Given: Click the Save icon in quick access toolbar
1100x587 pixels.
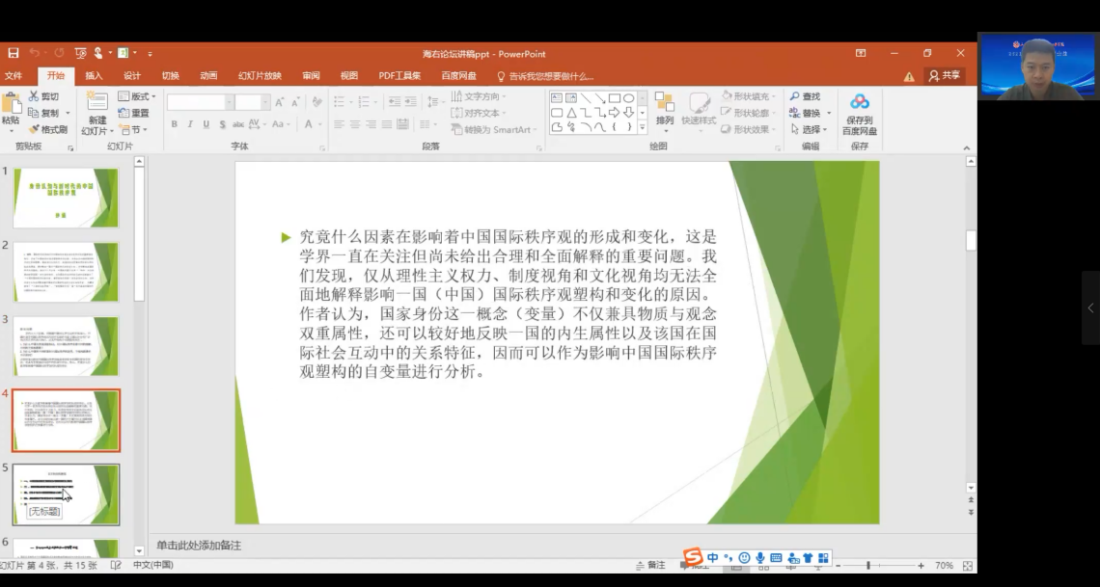Looking at the screenshot, I should tap(14, 53).
